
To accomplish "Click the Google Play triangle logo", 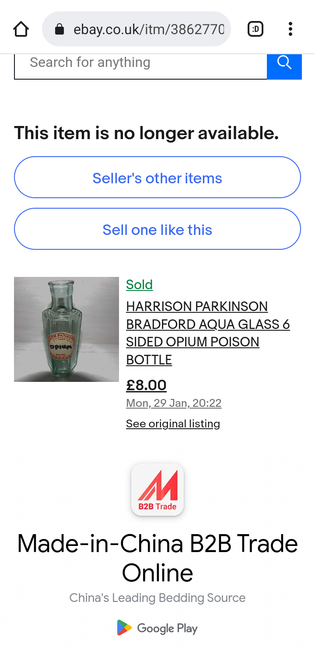I will point(124,628).
